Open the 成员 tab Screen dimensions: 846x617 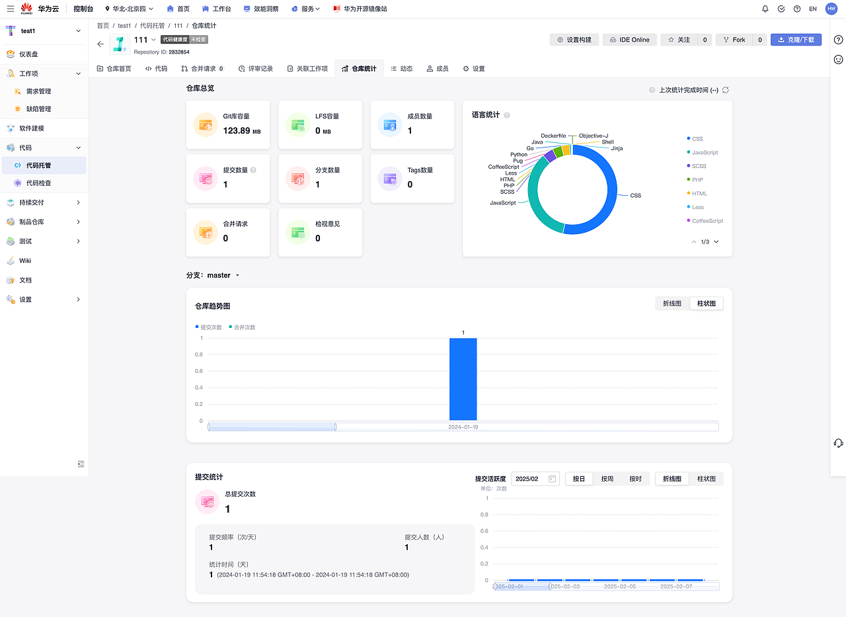point(438,69)
